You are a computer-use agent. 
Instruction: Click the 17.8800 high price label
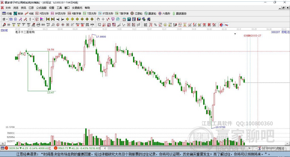click(101, 37)
